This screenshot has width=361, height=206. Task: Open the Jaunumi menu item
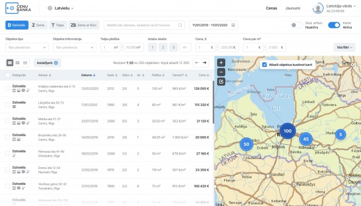(293, 8)
